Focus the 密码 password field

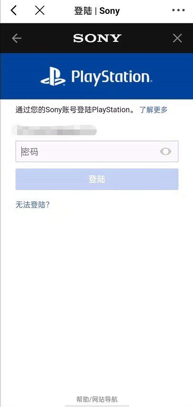(x=97, y=151)
